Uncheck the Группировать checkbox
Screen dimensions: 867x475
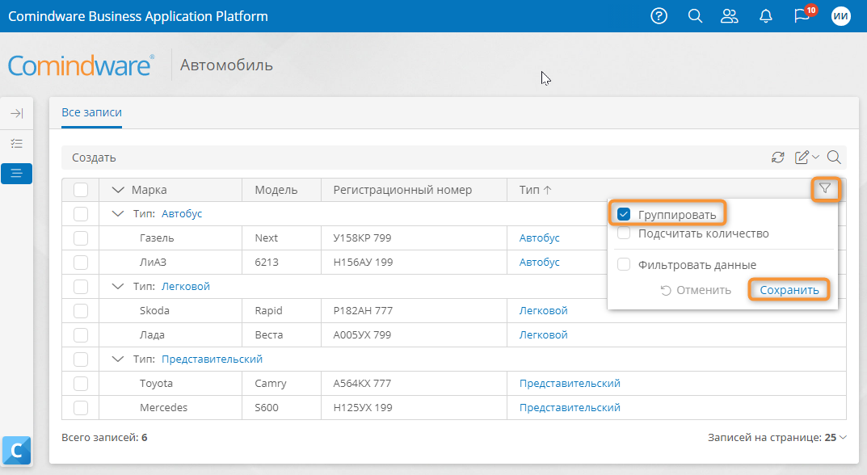point(624,215)
